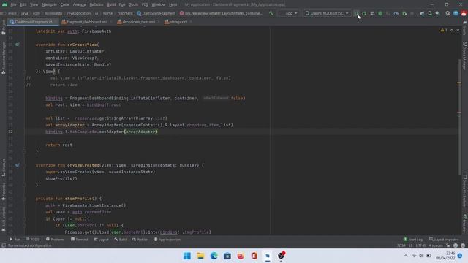The height and width of the screenshot is (263, 468).
Task: Open the Tools menu
Action: [x=133, y=4]
